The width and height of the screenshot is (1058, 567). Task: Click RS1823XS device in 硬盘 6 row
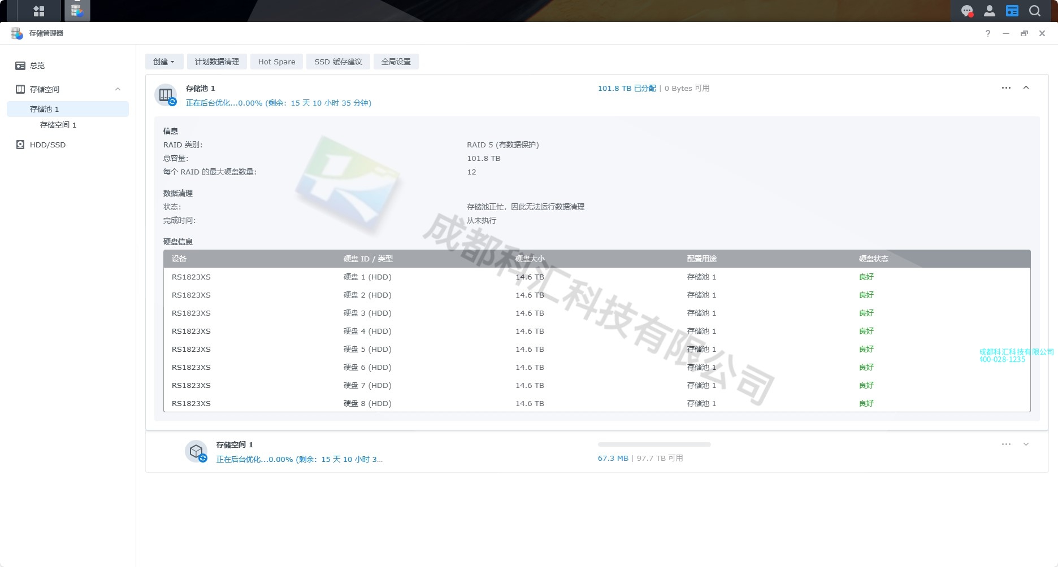pyautogui.click(x=191, y=367)
